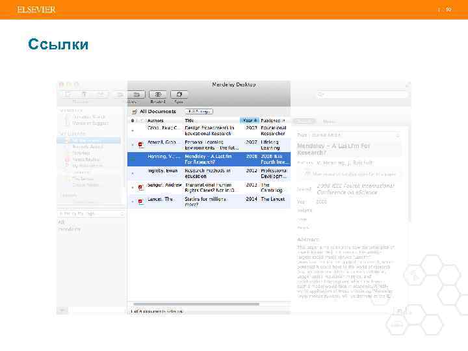Select My Publications in sidebar

[x=88, y=166]
